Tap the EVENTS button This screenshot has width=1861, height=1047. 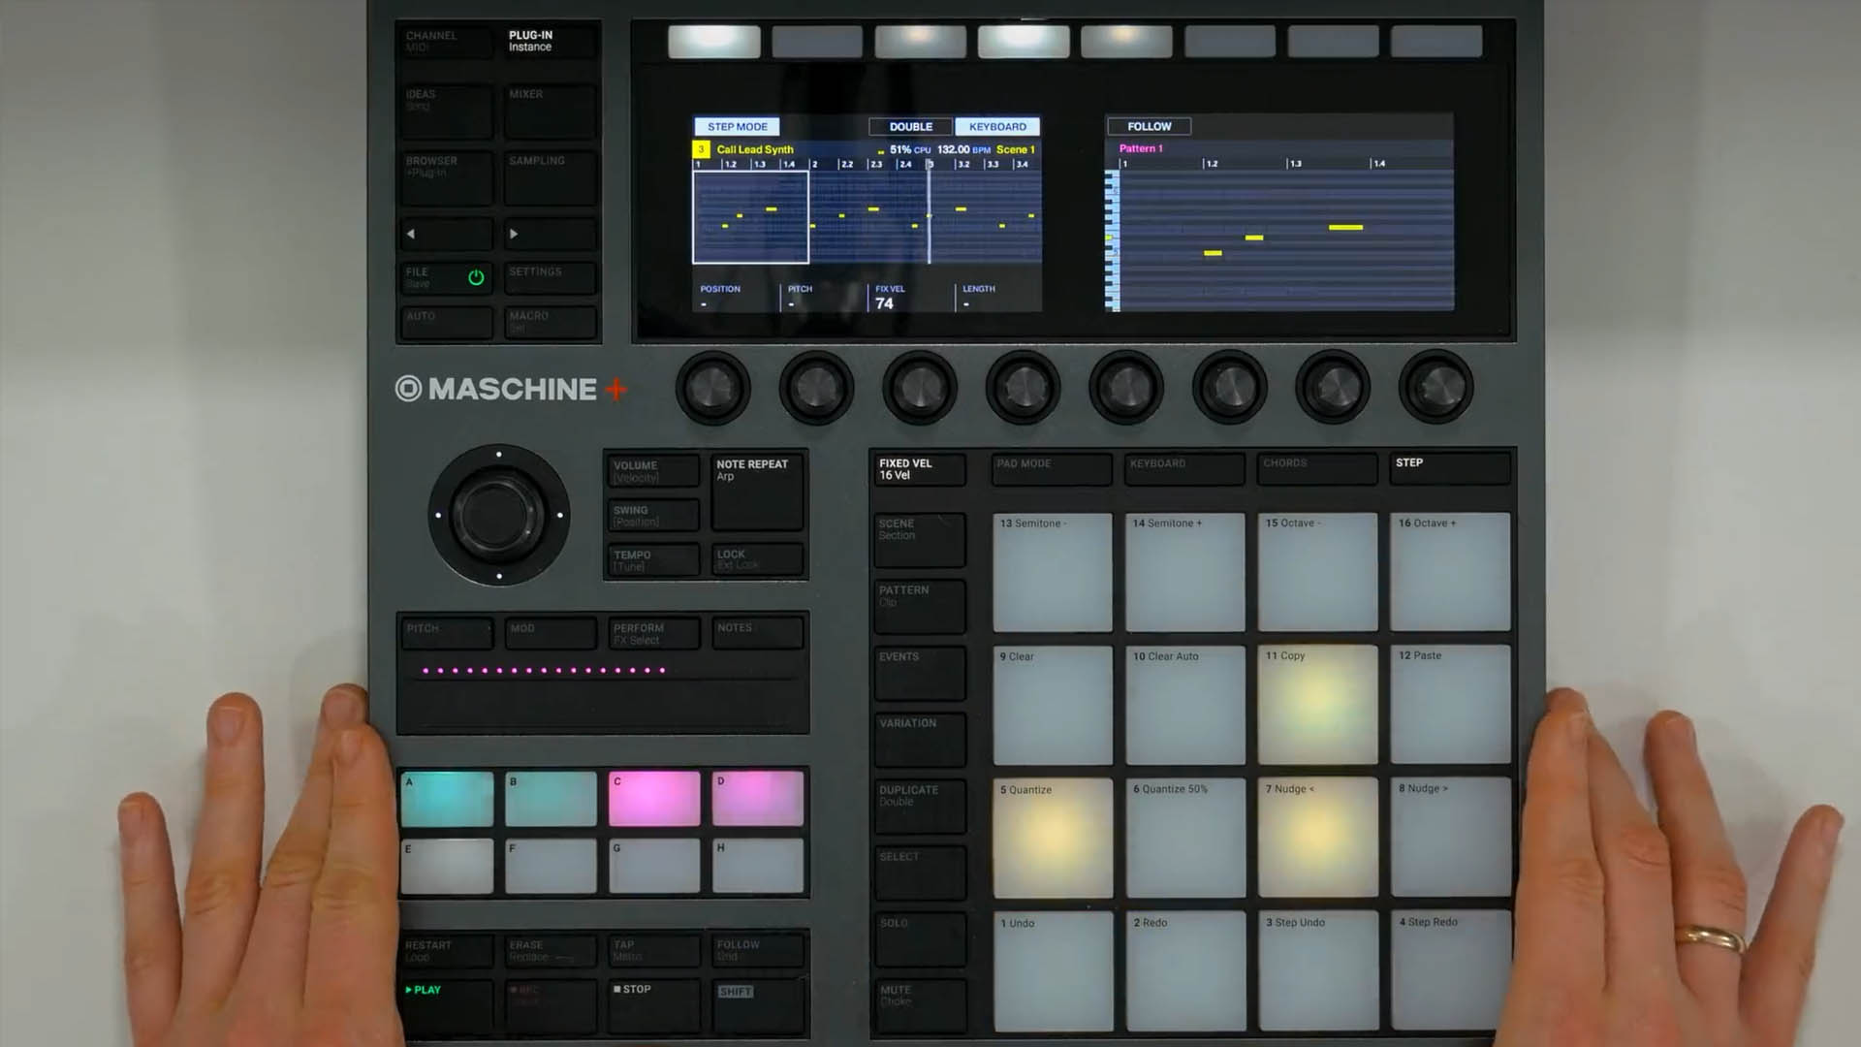[920, 674]
